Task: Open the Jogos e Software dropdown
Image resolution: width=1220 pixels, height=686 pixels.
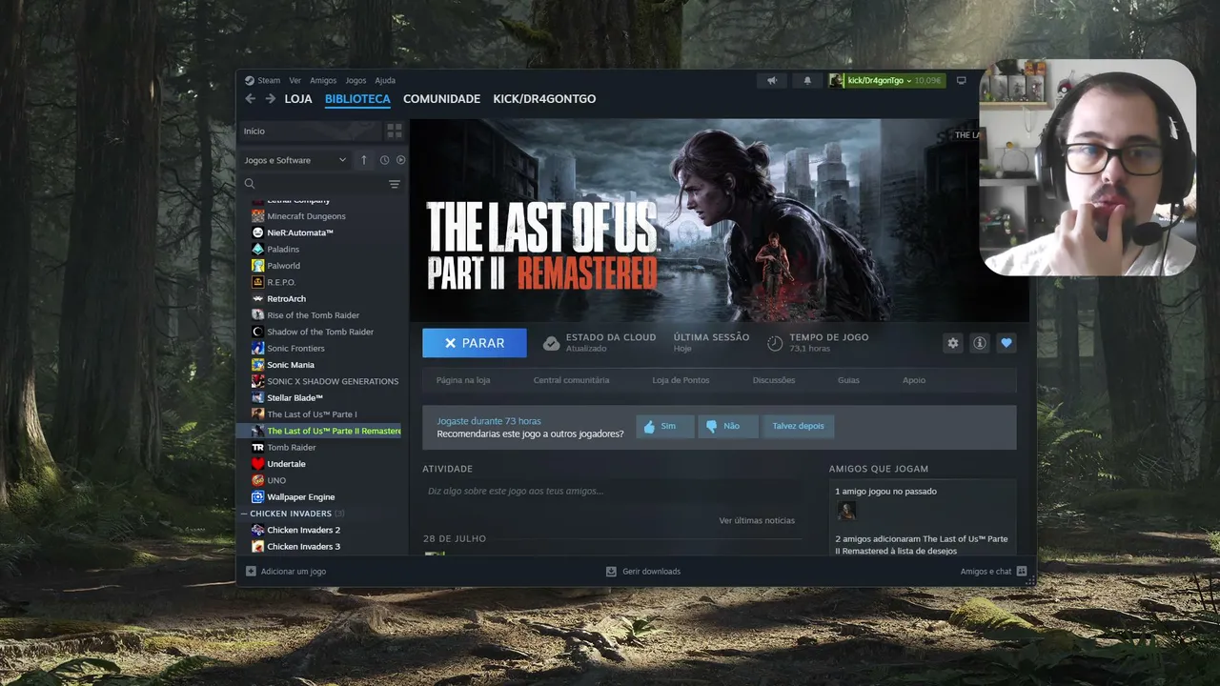Action: (295, 160)
